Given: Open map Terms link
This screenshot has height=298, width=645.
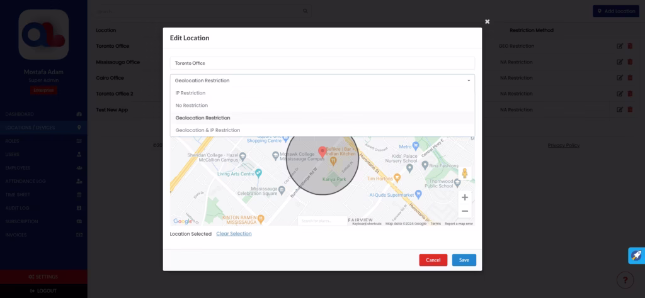Looking at the screenshot, I should 436,224.
